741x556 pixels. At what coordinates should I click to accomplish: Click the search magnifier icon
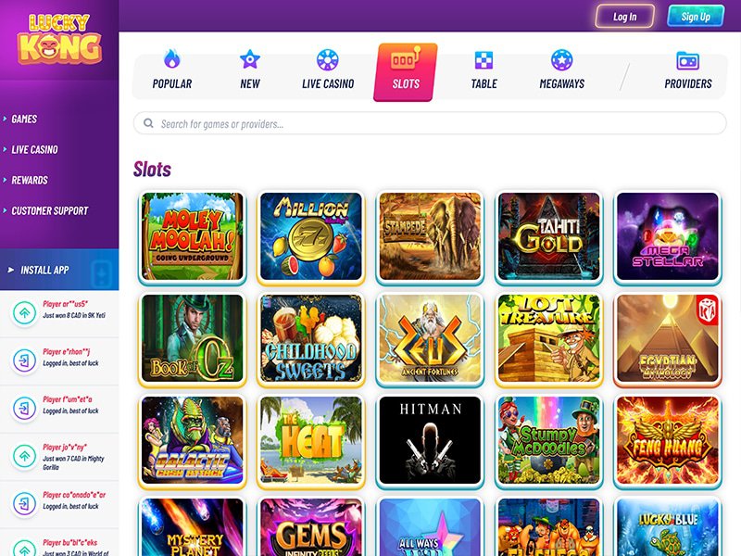tap(148, 123)
